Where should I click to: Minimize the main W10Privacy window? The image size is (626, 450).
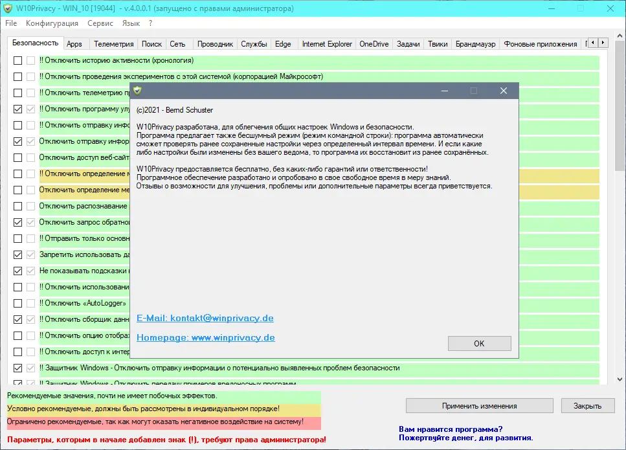pos(552,8)
